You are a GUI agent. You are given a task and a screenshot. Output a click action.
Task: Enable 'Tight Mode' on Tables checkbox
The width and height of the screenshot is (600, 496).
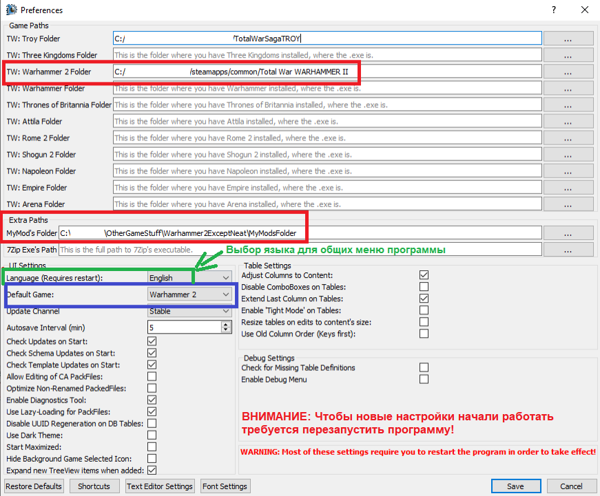(x=424, y=310)
